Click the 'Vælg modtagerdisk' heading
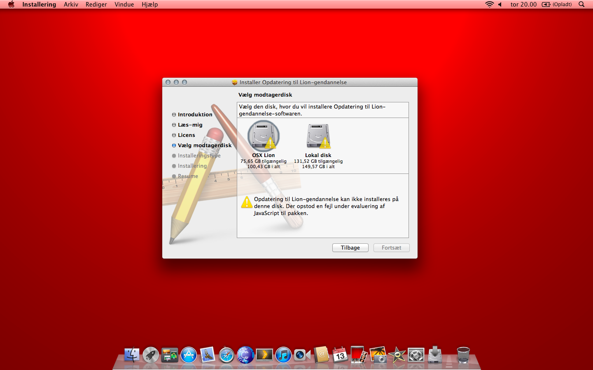The height and width of the screenshot is (370, 593). click(265, 95)
